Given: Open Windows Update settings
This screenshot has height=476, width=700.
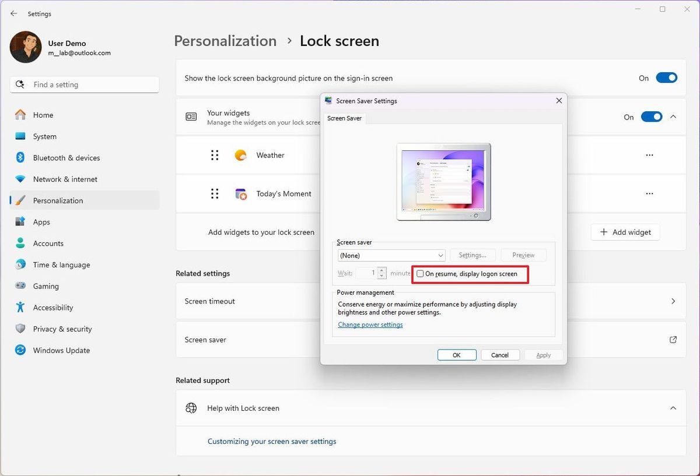Looking at the screenshot, I should pos(61,350).
